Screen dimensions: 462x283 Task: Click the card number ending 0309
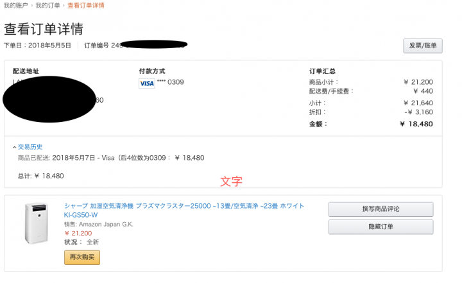pyautogui.click(x=170, y=82)
